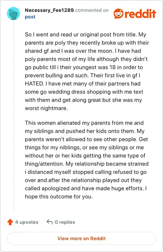Click the "commented on" gray text
163x252 pixels.
[x=92, y=10]
